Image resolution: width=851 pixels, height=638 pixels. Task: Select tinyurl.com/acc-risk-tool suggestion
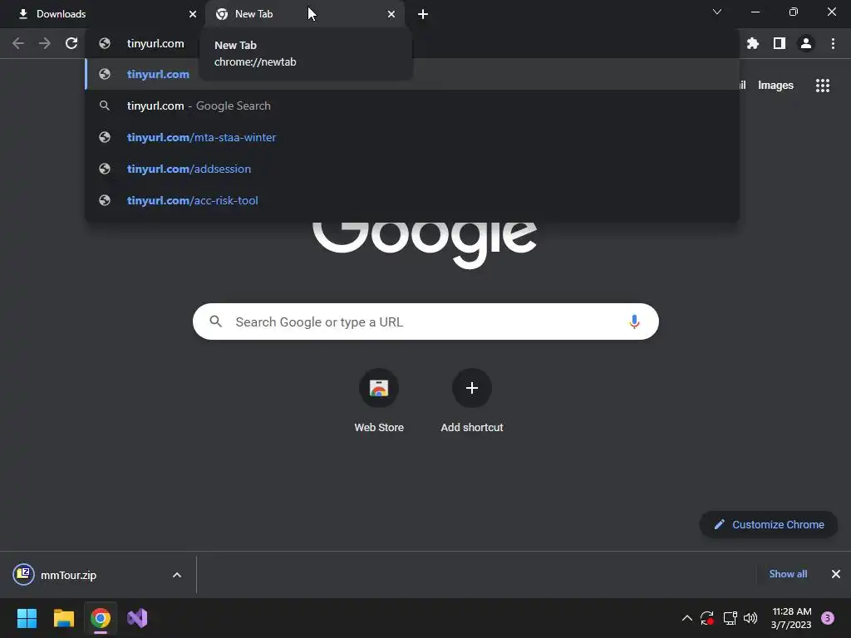412,200
